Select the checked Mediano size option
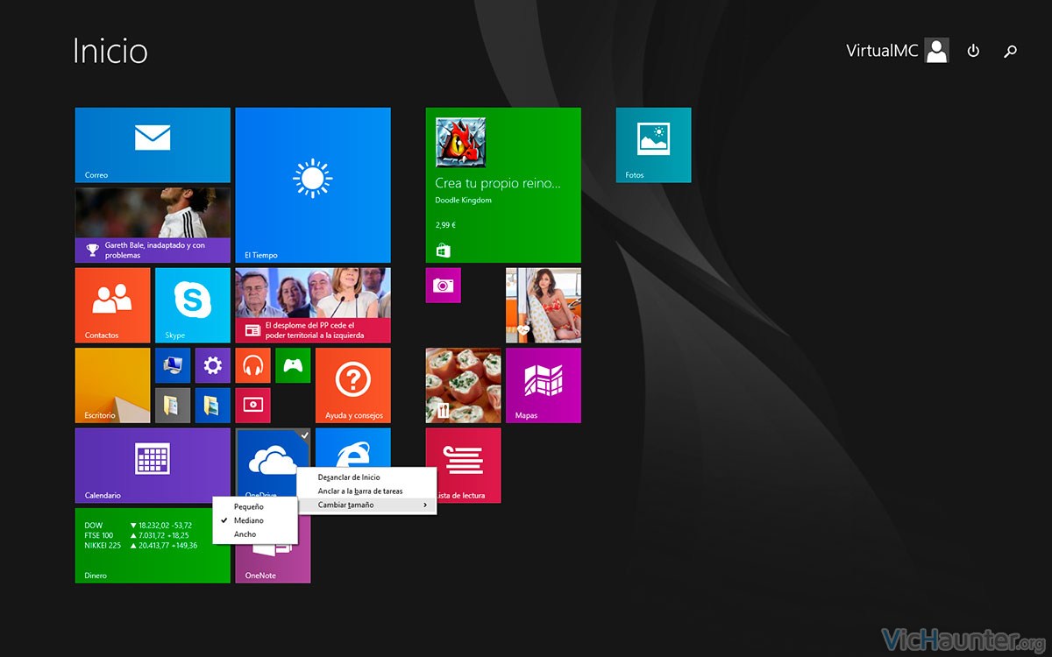 pyautogui.click(x=256, y=520)
